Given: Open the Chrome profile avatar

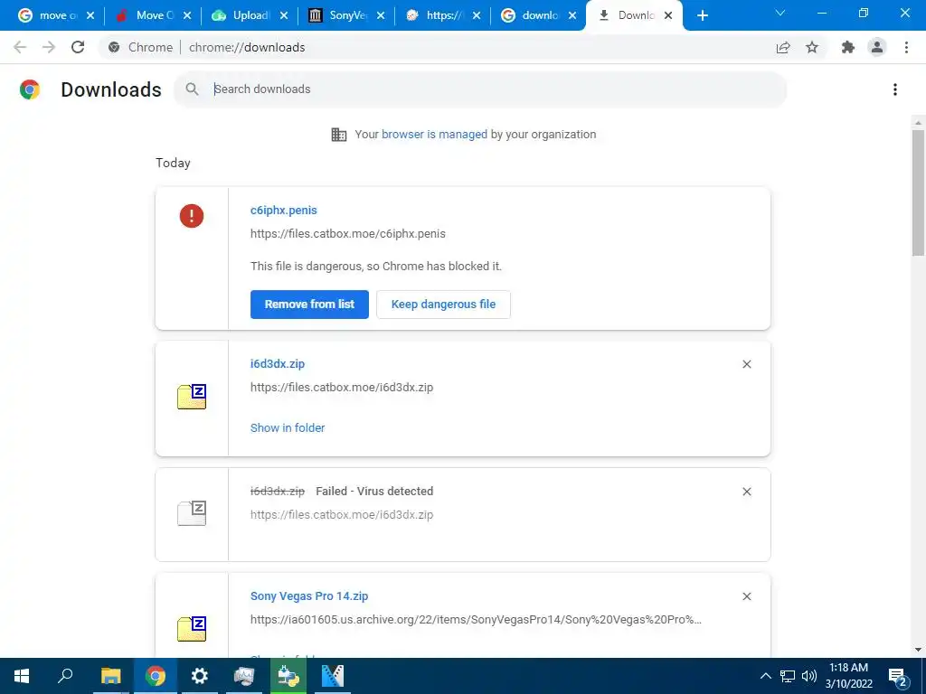Looking at the screenshot, I should tap(877, 47).
